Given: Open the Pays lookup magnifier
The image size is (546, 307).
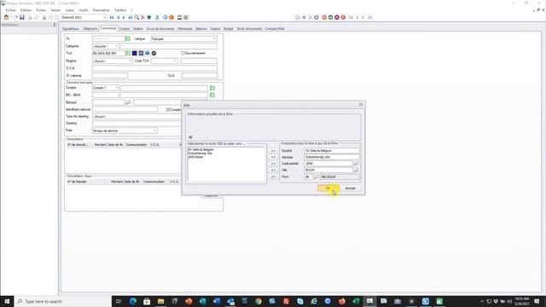Looking at the screenshot, I should [x=316, y=177].
